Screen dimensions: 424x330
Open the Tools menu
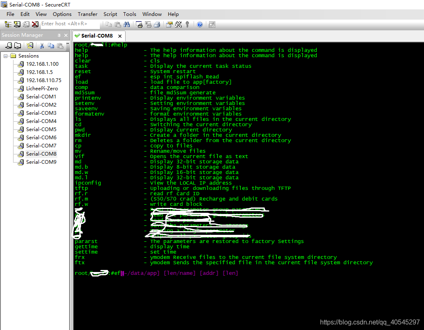pyautogui.click(x=129, y=14)
